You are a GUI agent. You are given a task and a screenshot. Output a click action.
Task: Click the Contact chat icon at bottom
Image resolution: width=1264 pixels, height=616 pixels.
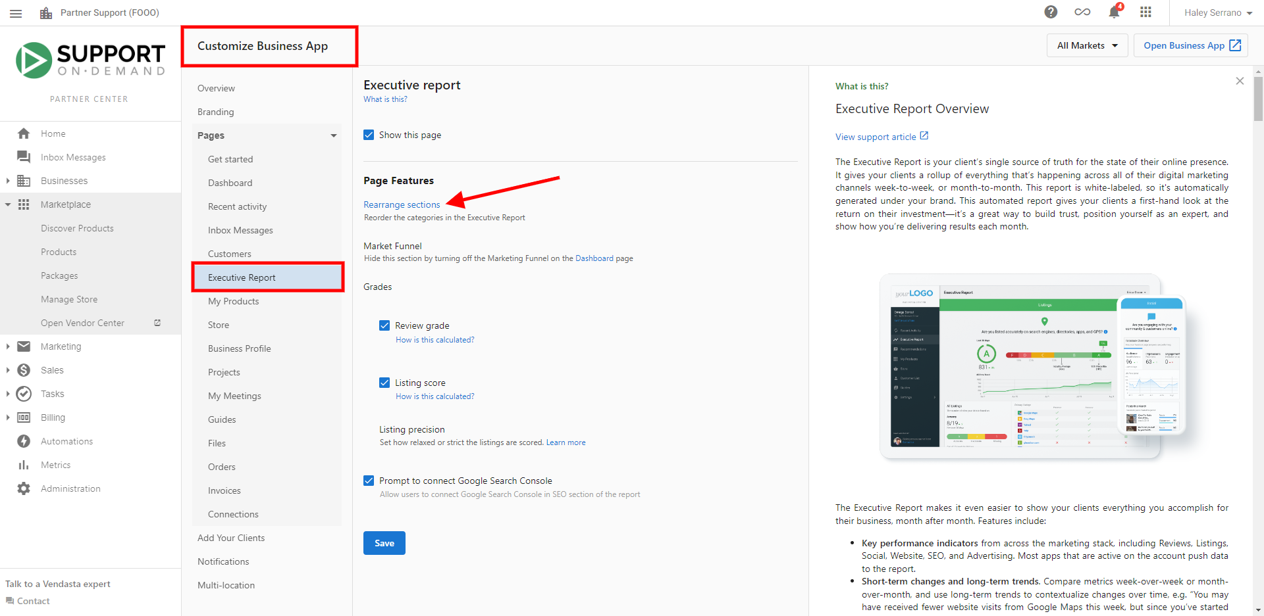click(x=10, y=601)
